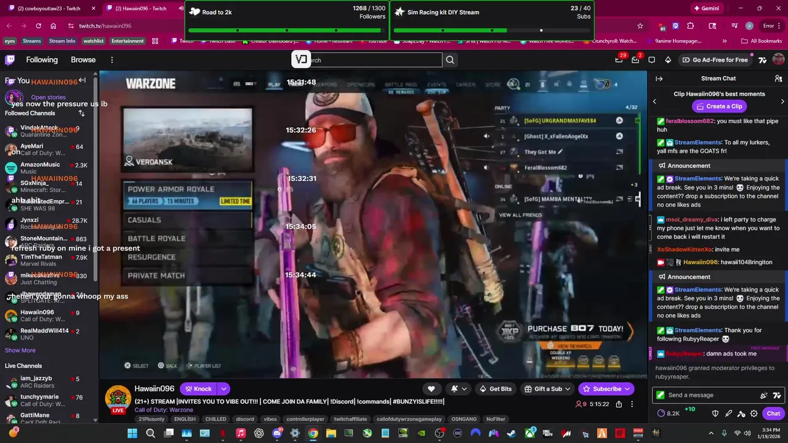Viewport: 788px width, 443px height.
Task: Expand the Knock button dropdown arrow
Action: [x=223, y=389]
